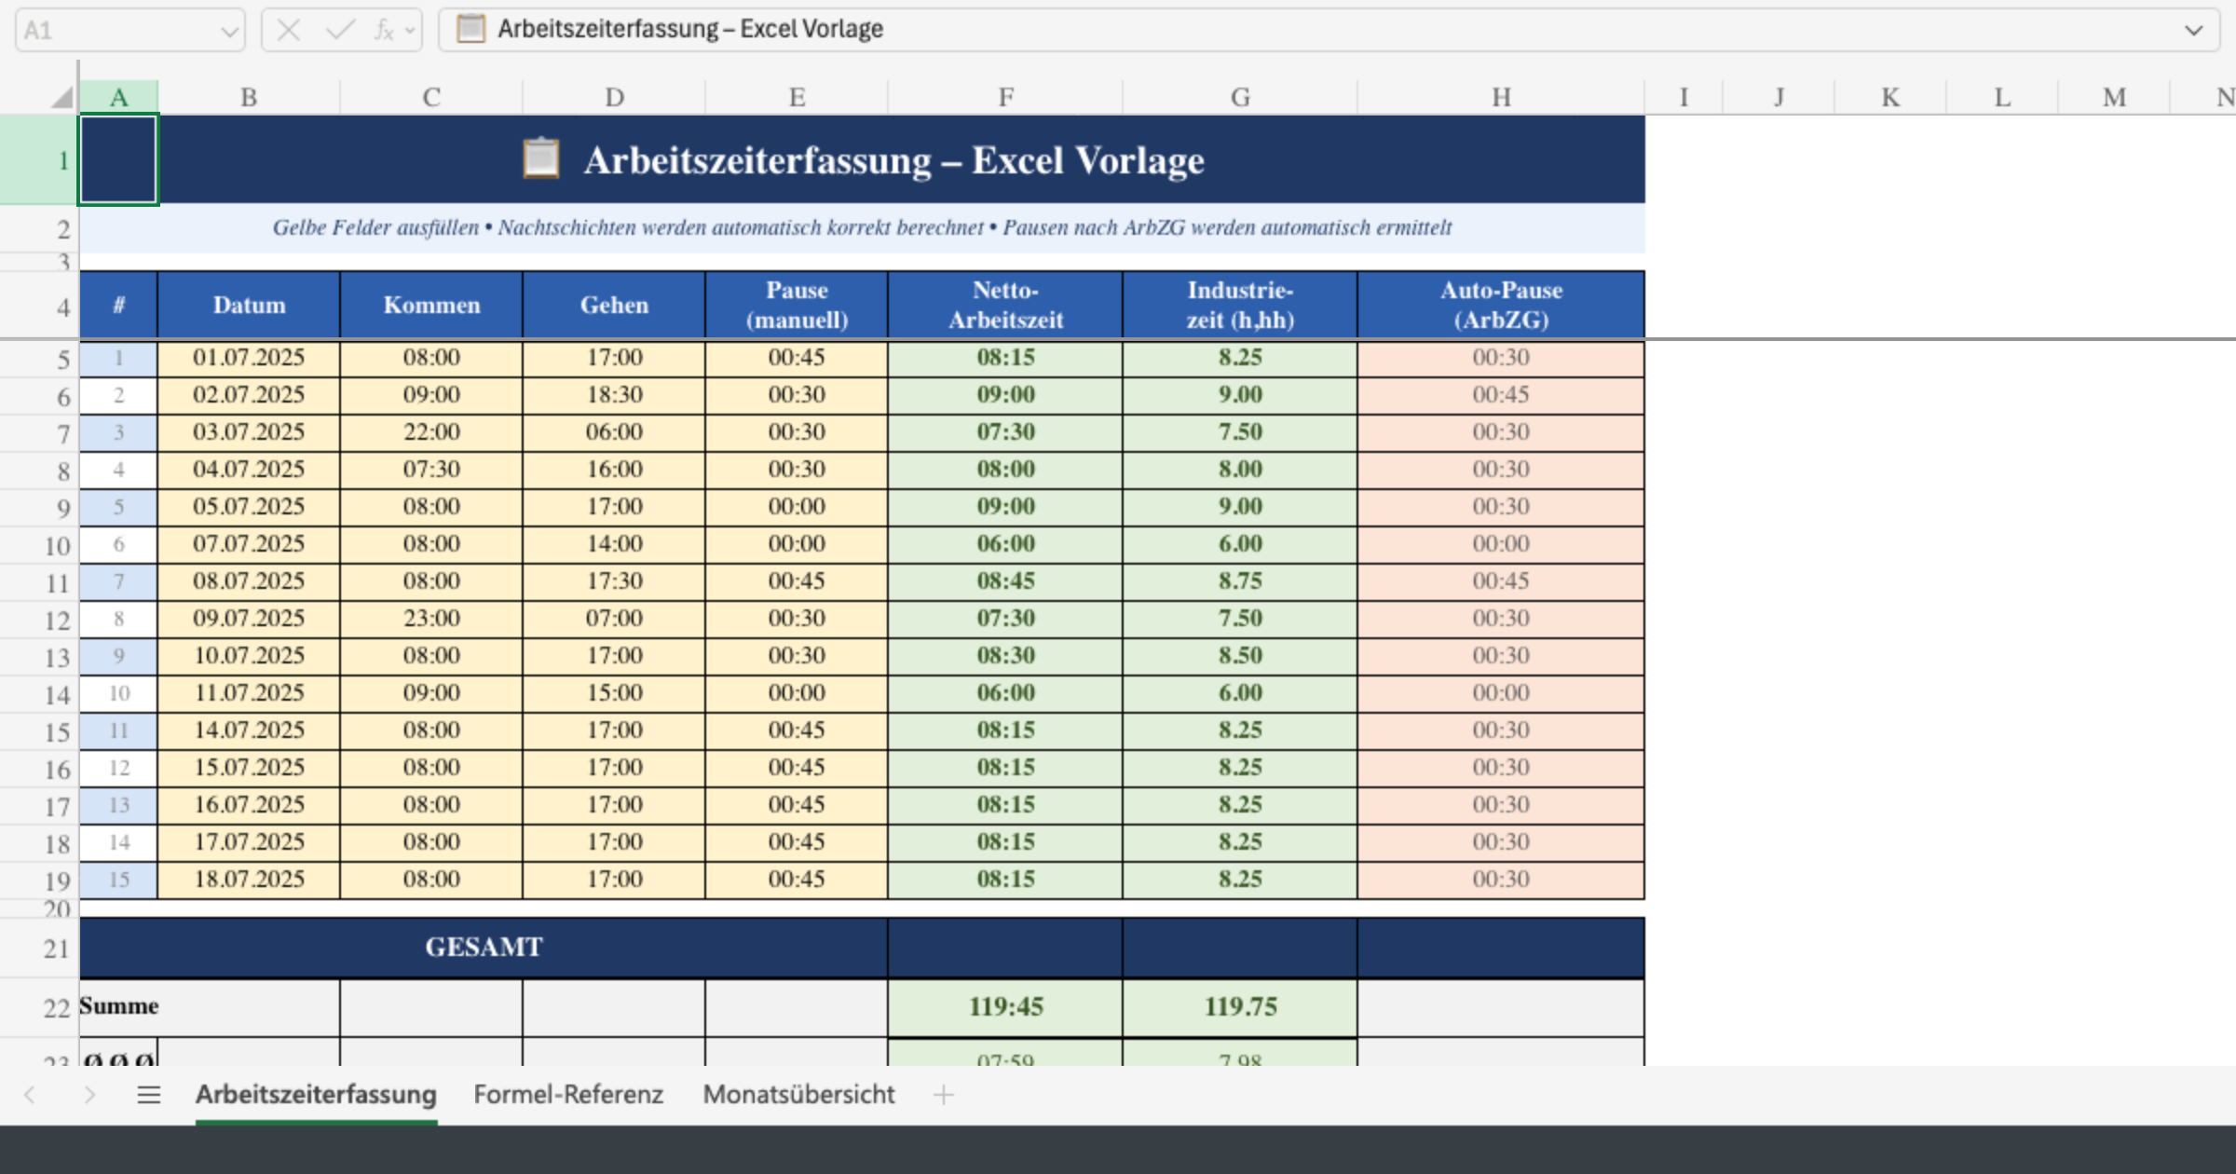Open the Monatsübersicht sheet tab

(799, 1095)
